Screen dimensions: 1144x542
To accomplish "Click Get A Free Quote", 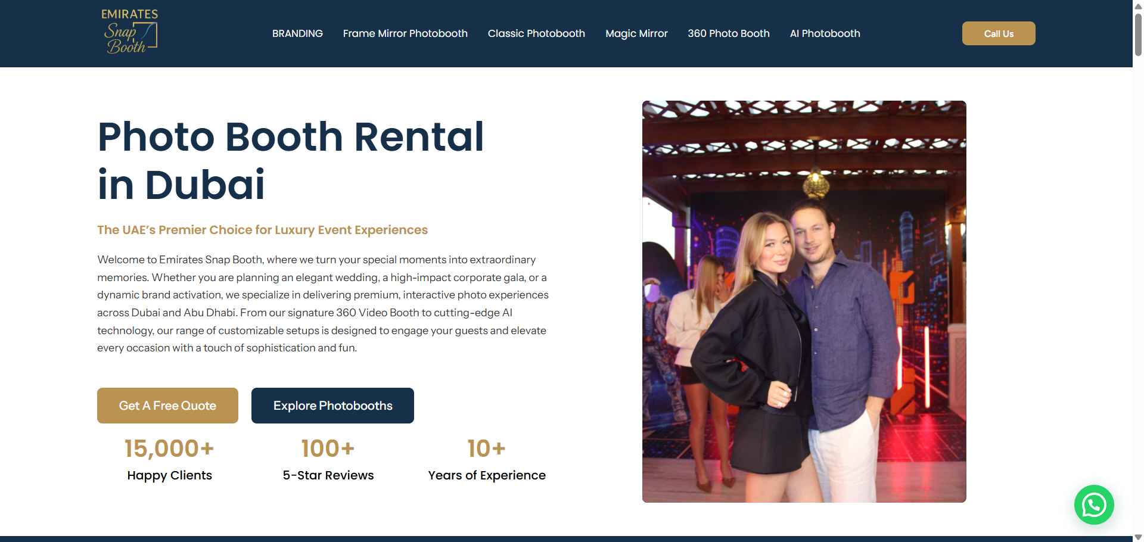I will (x=167, y=406).
